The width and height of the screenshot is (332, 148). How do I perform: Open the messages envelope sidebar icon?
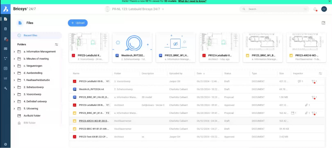coord(6,49)
